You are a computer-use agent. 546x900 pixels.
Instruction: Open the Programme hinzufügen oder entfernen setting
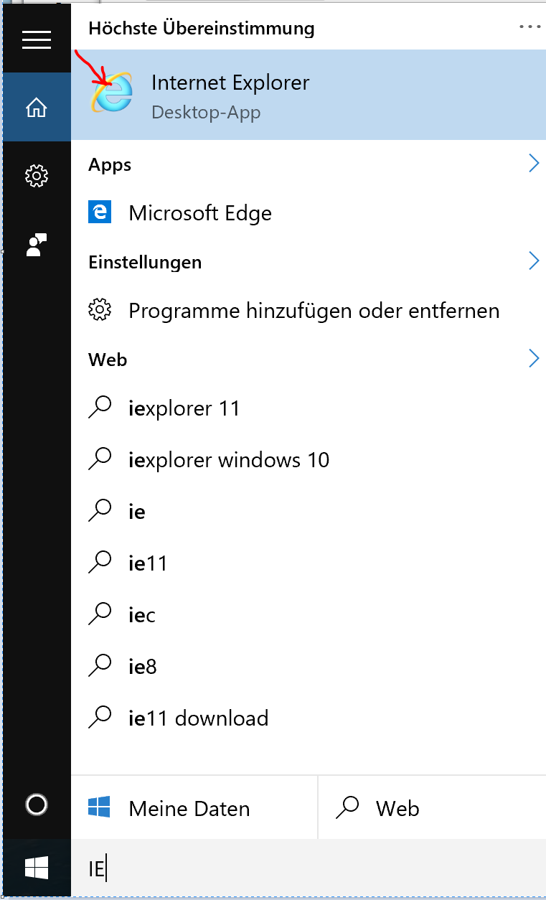(x=313, y=311)
